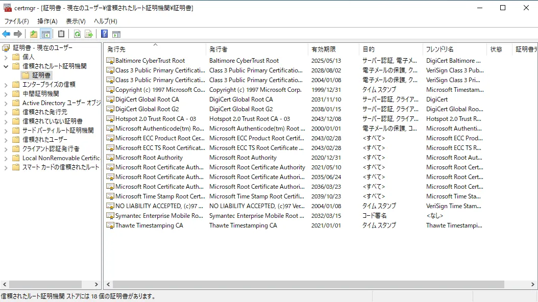Click the certificate icon for DigiCert Global Root CA
The width and height of the screenshot is (538, 302).
tap(110, 99)
